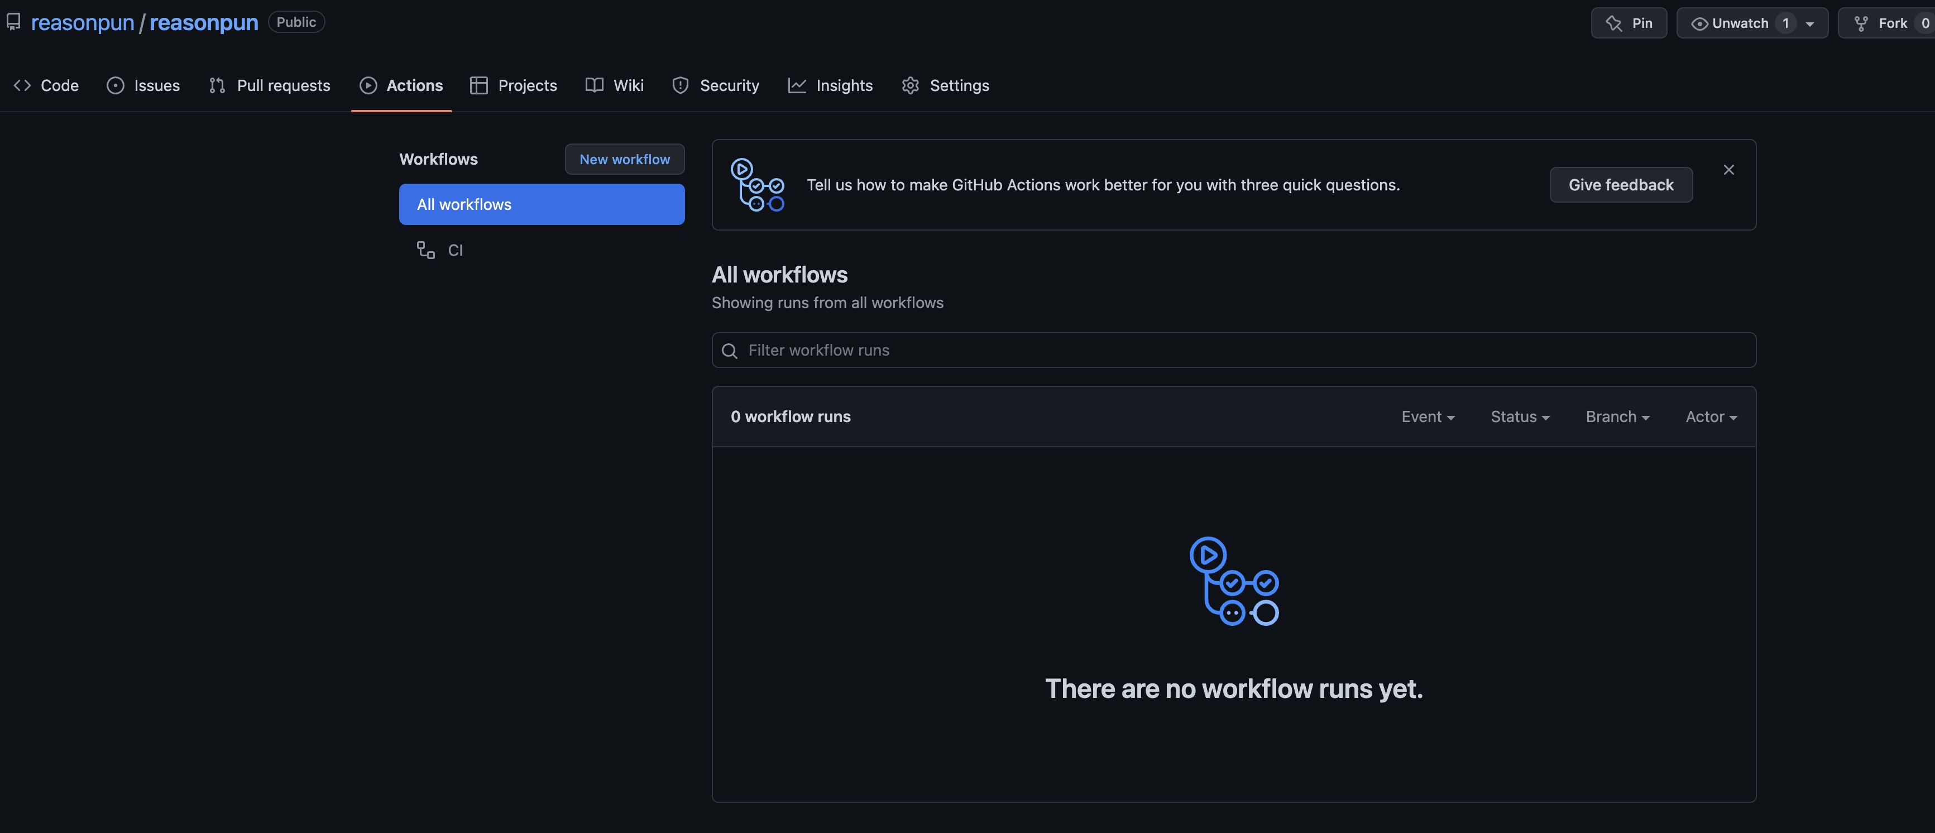Click the Filter workflow runs field
Image resolution: width=1935 pixels, height=833 pixels.
[x=1232, y=350]
